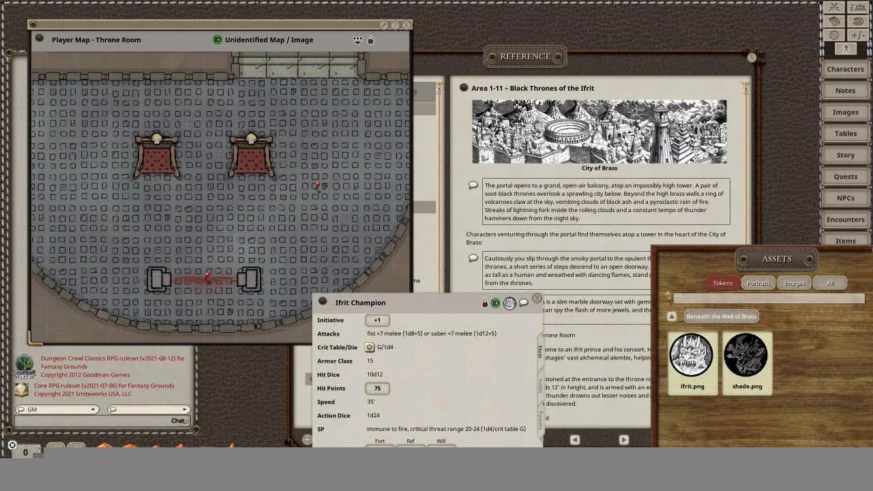Open the options gear icon
The image size is (873, 491).
pyautogui.click(x=834, y=35)
